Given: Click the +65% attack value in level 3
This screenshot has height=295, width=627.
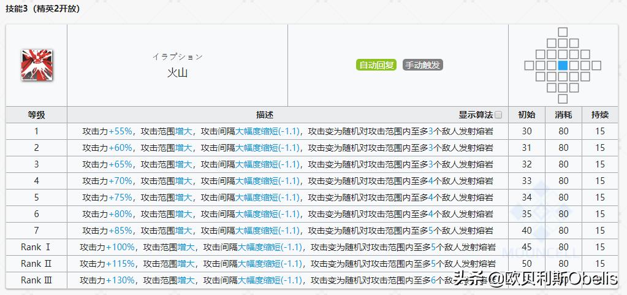Looking at the screenshot, I should 120,164.
